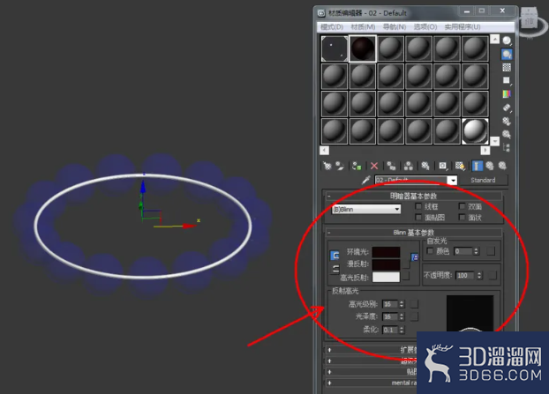Click the 环境光 ambient color swatch

(x=386, y=252)
